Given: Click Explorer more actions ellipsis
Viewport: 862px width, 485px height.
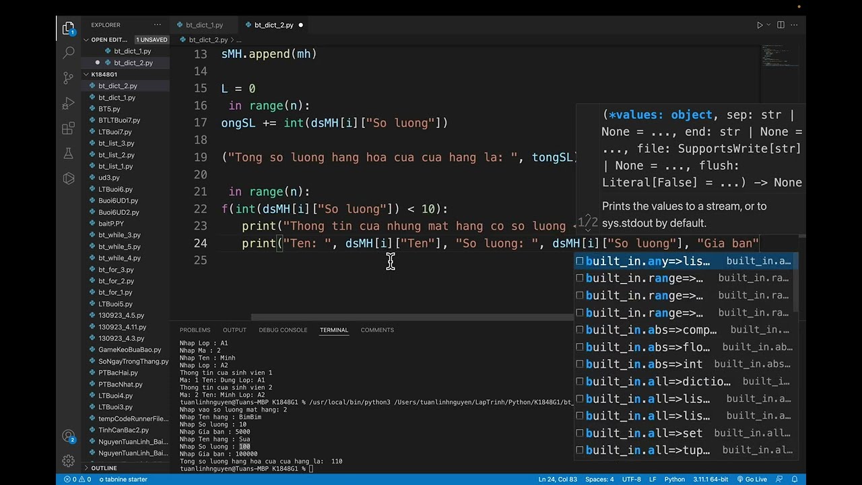Looking at the screenshot, I should 158,25.
